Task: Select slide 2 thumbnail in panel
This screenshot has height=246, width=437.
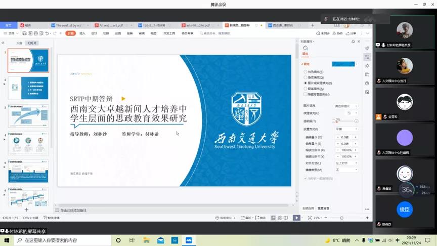Action: tap(28, 88)
